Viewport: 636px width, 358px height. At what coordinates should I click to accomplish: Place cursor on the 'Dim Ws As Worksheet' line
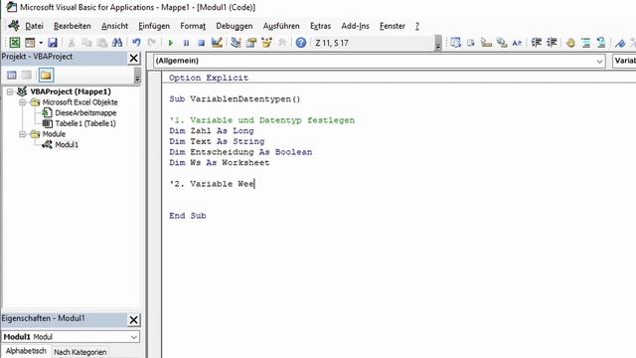pos(219,163)
